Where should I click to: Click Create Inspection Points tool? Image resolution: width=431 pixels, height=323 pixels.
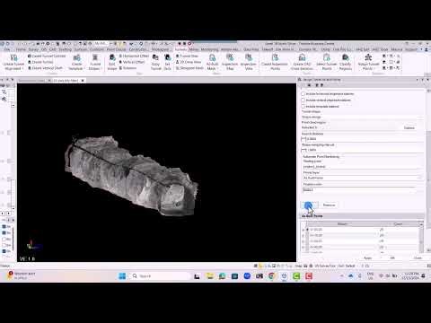pyautogui.click(x=275, y=62)
